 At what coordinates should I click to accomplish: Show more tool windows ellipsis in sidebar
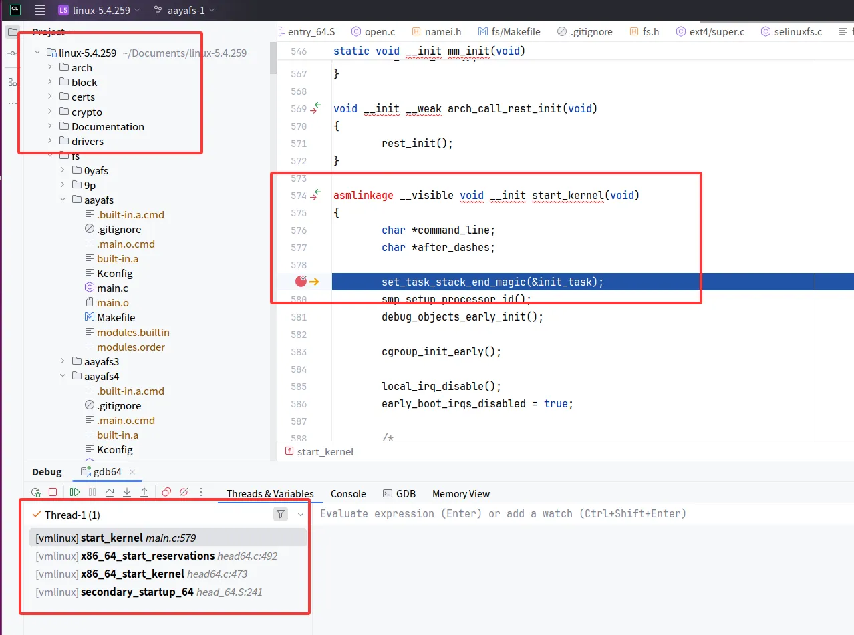tap(12, 103)
